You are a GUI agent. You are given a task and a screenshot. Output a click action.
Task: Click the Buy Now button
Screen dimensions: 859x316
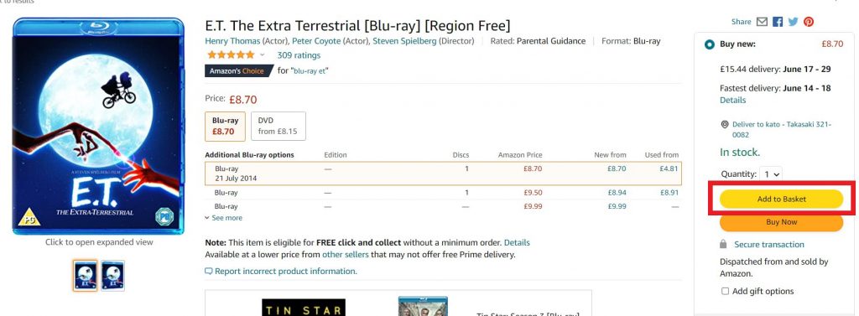781,222
